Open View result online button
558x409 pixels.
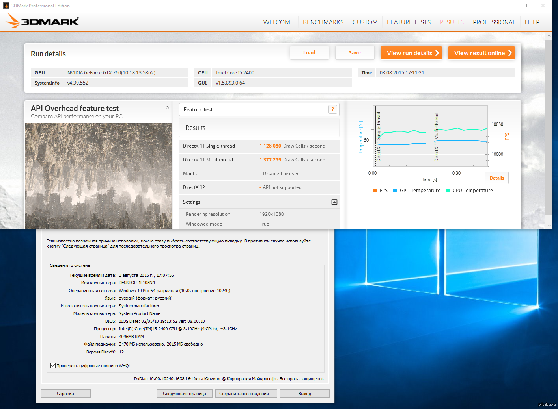pos(481,53)
